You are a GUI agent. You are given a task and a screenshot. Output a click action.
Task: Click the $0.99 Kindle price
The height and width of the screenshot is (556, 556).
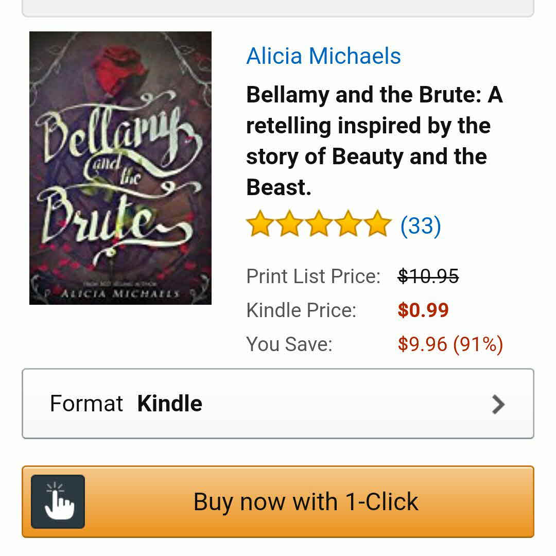click(x=423, y=310)
